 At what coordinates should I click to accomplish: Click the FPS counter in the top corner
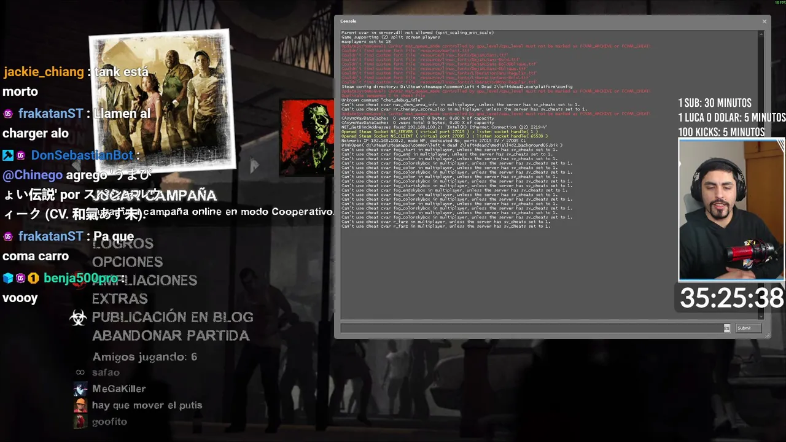(x=780, y=3)
